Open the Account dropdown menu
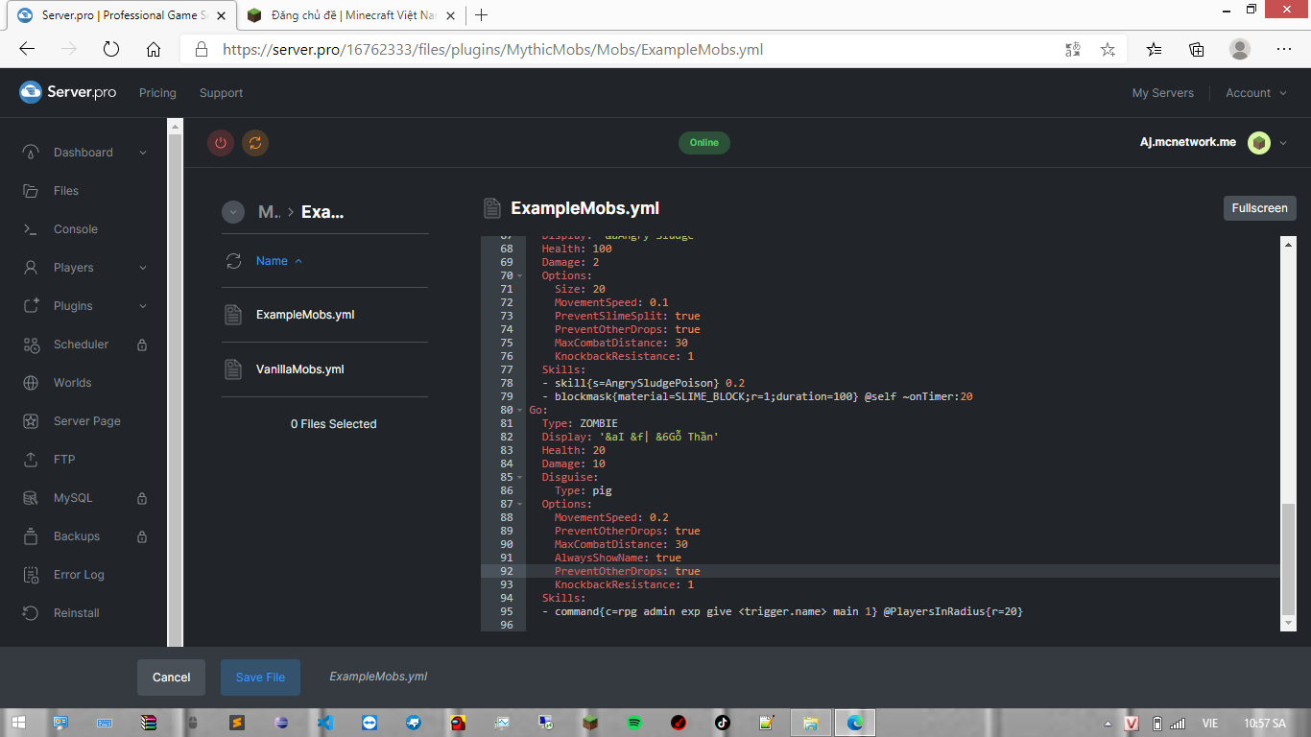The height and width of the screenshot is (737, 1311). (x=1255, y=93)
